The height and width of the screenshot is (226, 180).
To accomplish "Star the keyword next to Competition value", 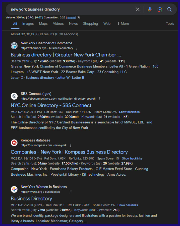I will click(x=79, y=17).
